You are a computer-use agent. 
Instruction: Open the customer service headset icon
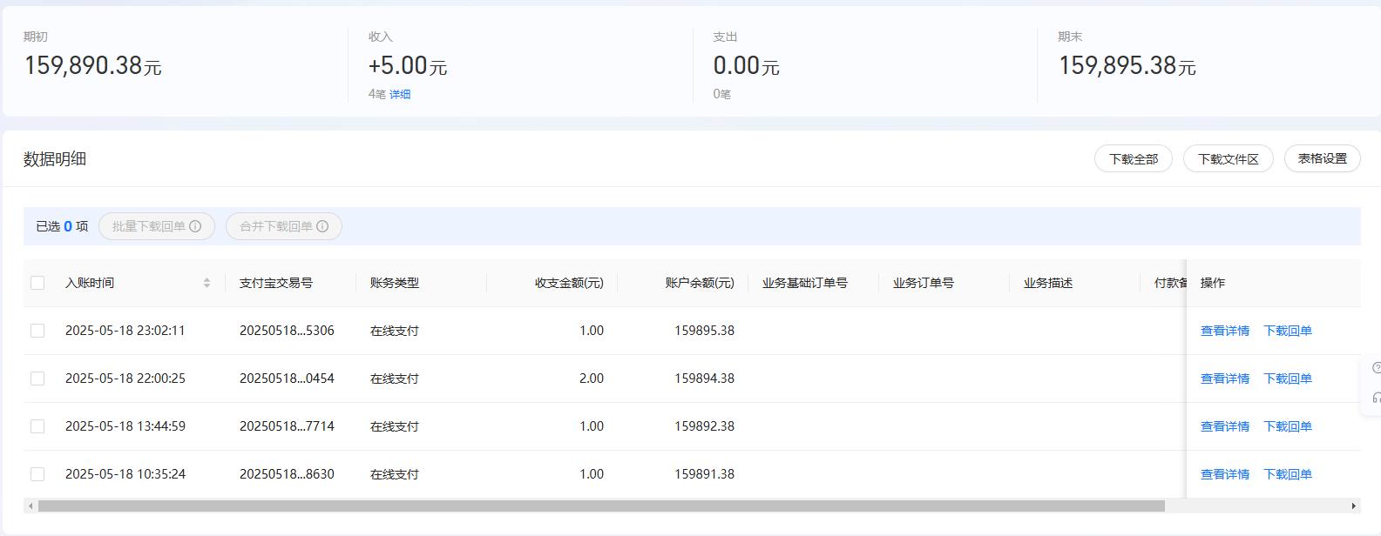pos(1376,398)
